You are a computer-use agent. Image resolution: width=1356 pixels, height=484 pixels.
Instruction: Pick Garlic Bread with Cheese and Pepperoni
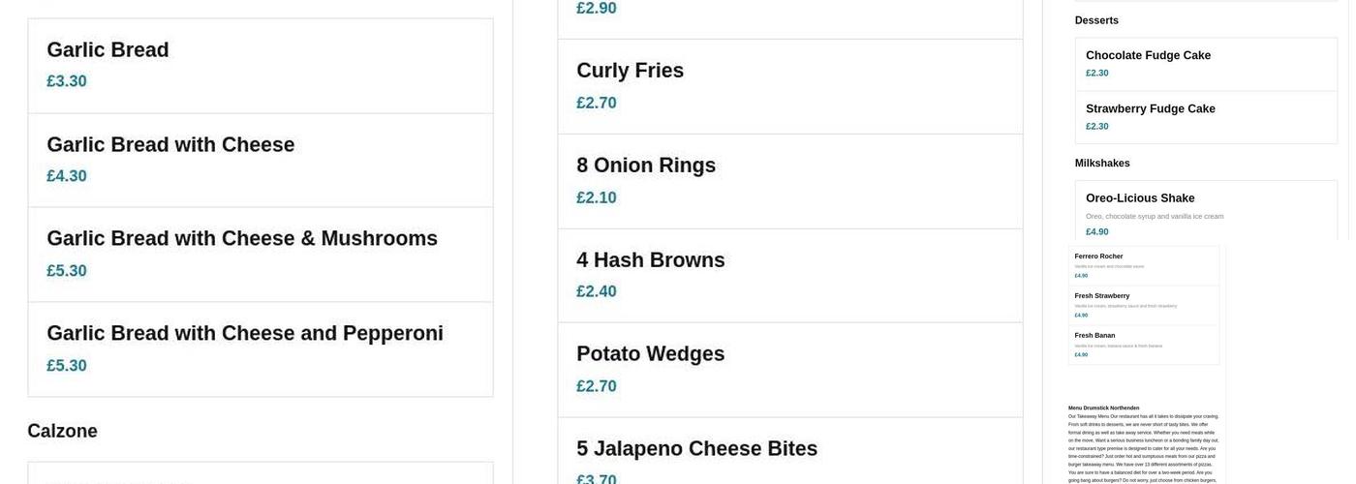[245, 334]
